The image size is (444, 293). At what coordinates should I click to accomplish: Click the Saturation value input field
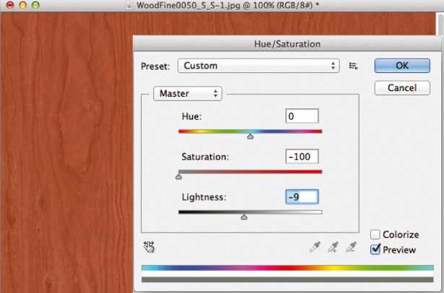(x=302, y=157)
